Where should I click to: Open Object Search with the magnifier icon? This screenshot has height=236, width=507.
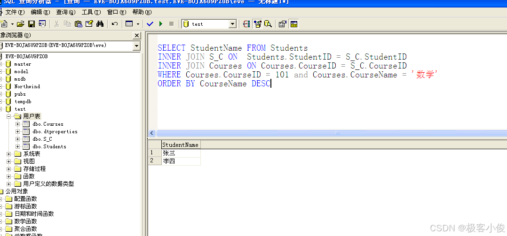point(268,24)
